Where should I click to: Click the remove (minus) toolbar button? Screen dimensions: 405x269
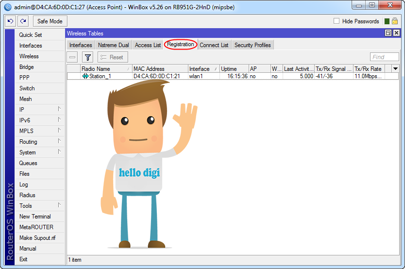[72, 57]
